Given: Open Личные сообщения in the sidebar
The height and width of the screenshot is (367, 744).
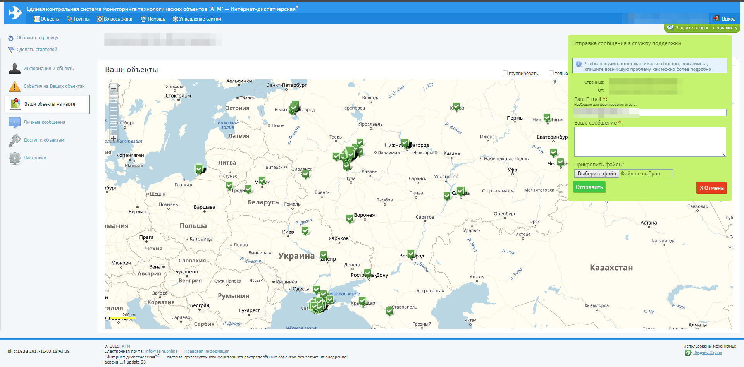Looking at the screenshot, I should pyautogui.click(x=44, y=122).
